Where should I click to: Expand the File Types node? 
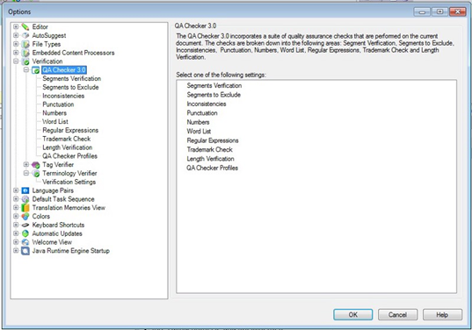click(16, 44)
